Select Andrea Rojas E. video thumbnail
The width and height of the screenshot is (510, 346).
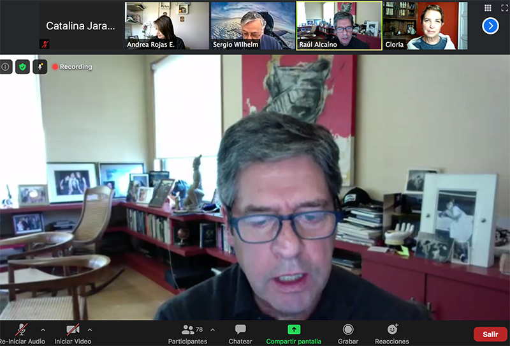167,26
